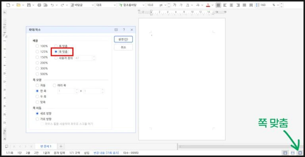Select the 125% zoom radio button

click(x=37, y=52)
